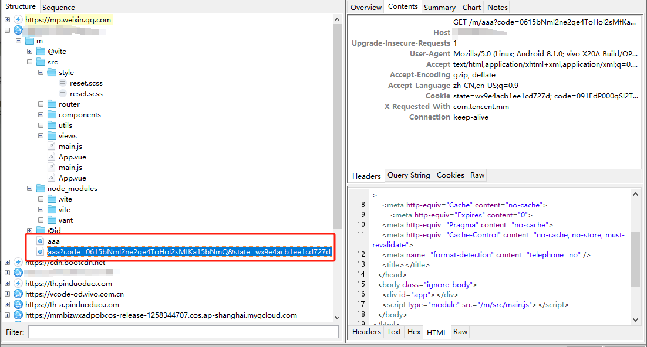Select the aaa?code=0615bNml2ne2qe4 request
This screenshot has height=347, width=647.
189,251
